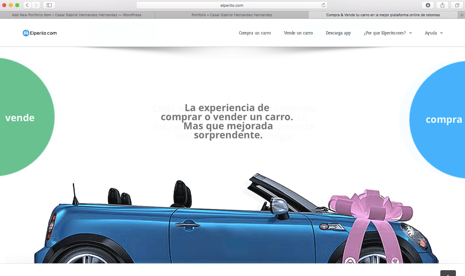Reload the elperito.com page
The width and height of the screenshot is (465, 276).
323,5
